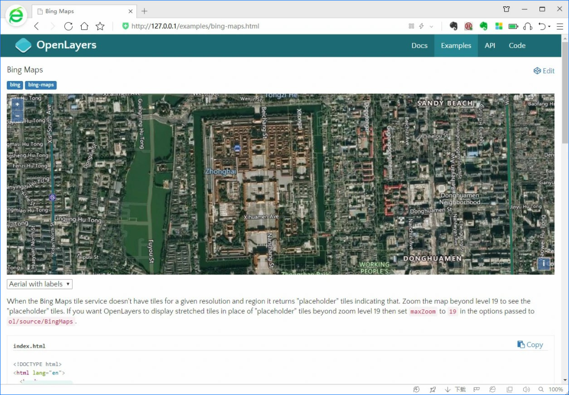The image size is (569, 395).
Task: Click the IE compatibility icon in status bar
Action: click(x=493, y=389)
